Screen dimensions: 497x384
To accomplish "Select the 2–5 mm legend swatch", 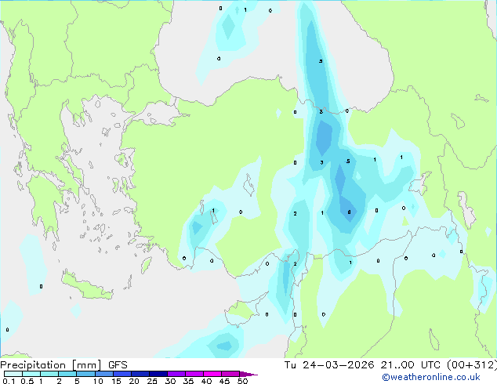I will tap(67, 374).
